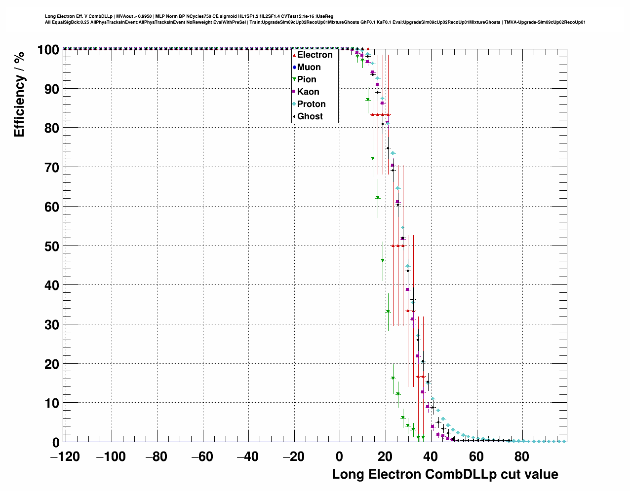The width and height of the screenshot is (630, 491).
Task: Select the Proton label in legend
Action: tap(311, 104)
